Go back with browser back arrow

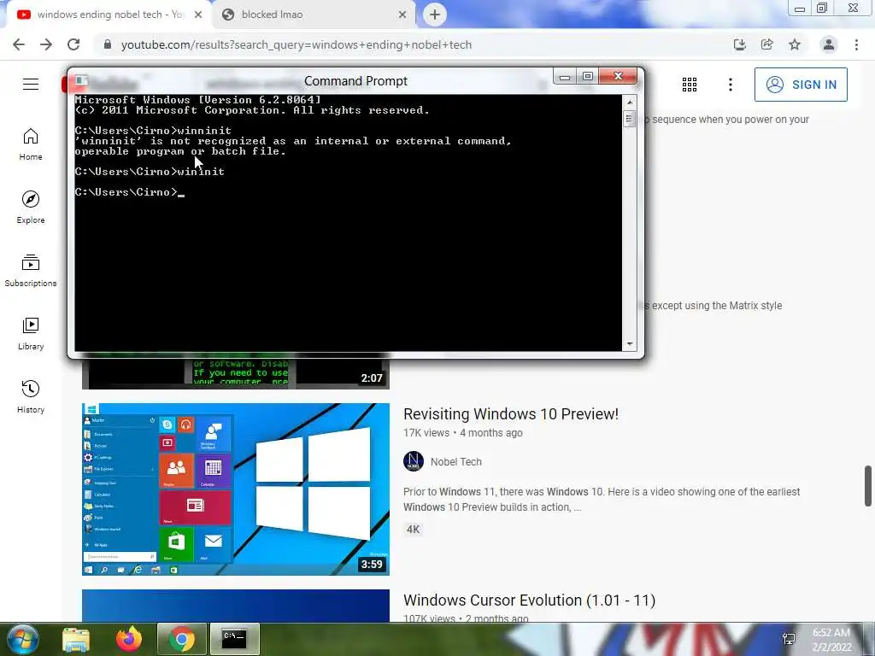pyautogui.click(x=19, y=44)
